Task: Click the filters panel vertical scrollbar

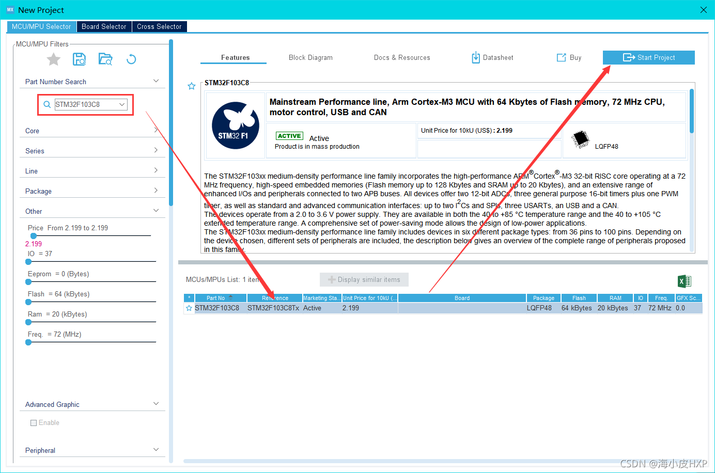Action: click(x=171, y=124)
